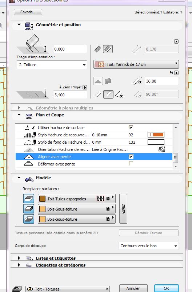Toggle the edge surface override icon
192x292 pixels.
pyautogui.click(x=29, y=209)
